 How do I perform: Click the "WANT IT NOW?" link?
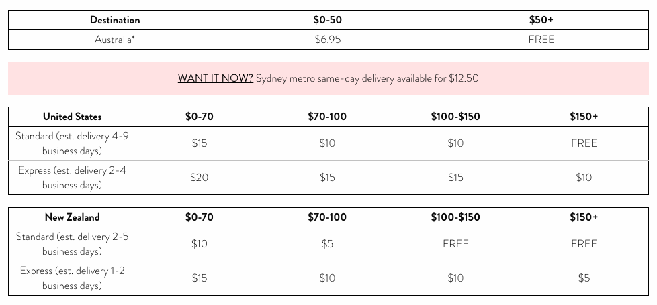tap(215, 78)
